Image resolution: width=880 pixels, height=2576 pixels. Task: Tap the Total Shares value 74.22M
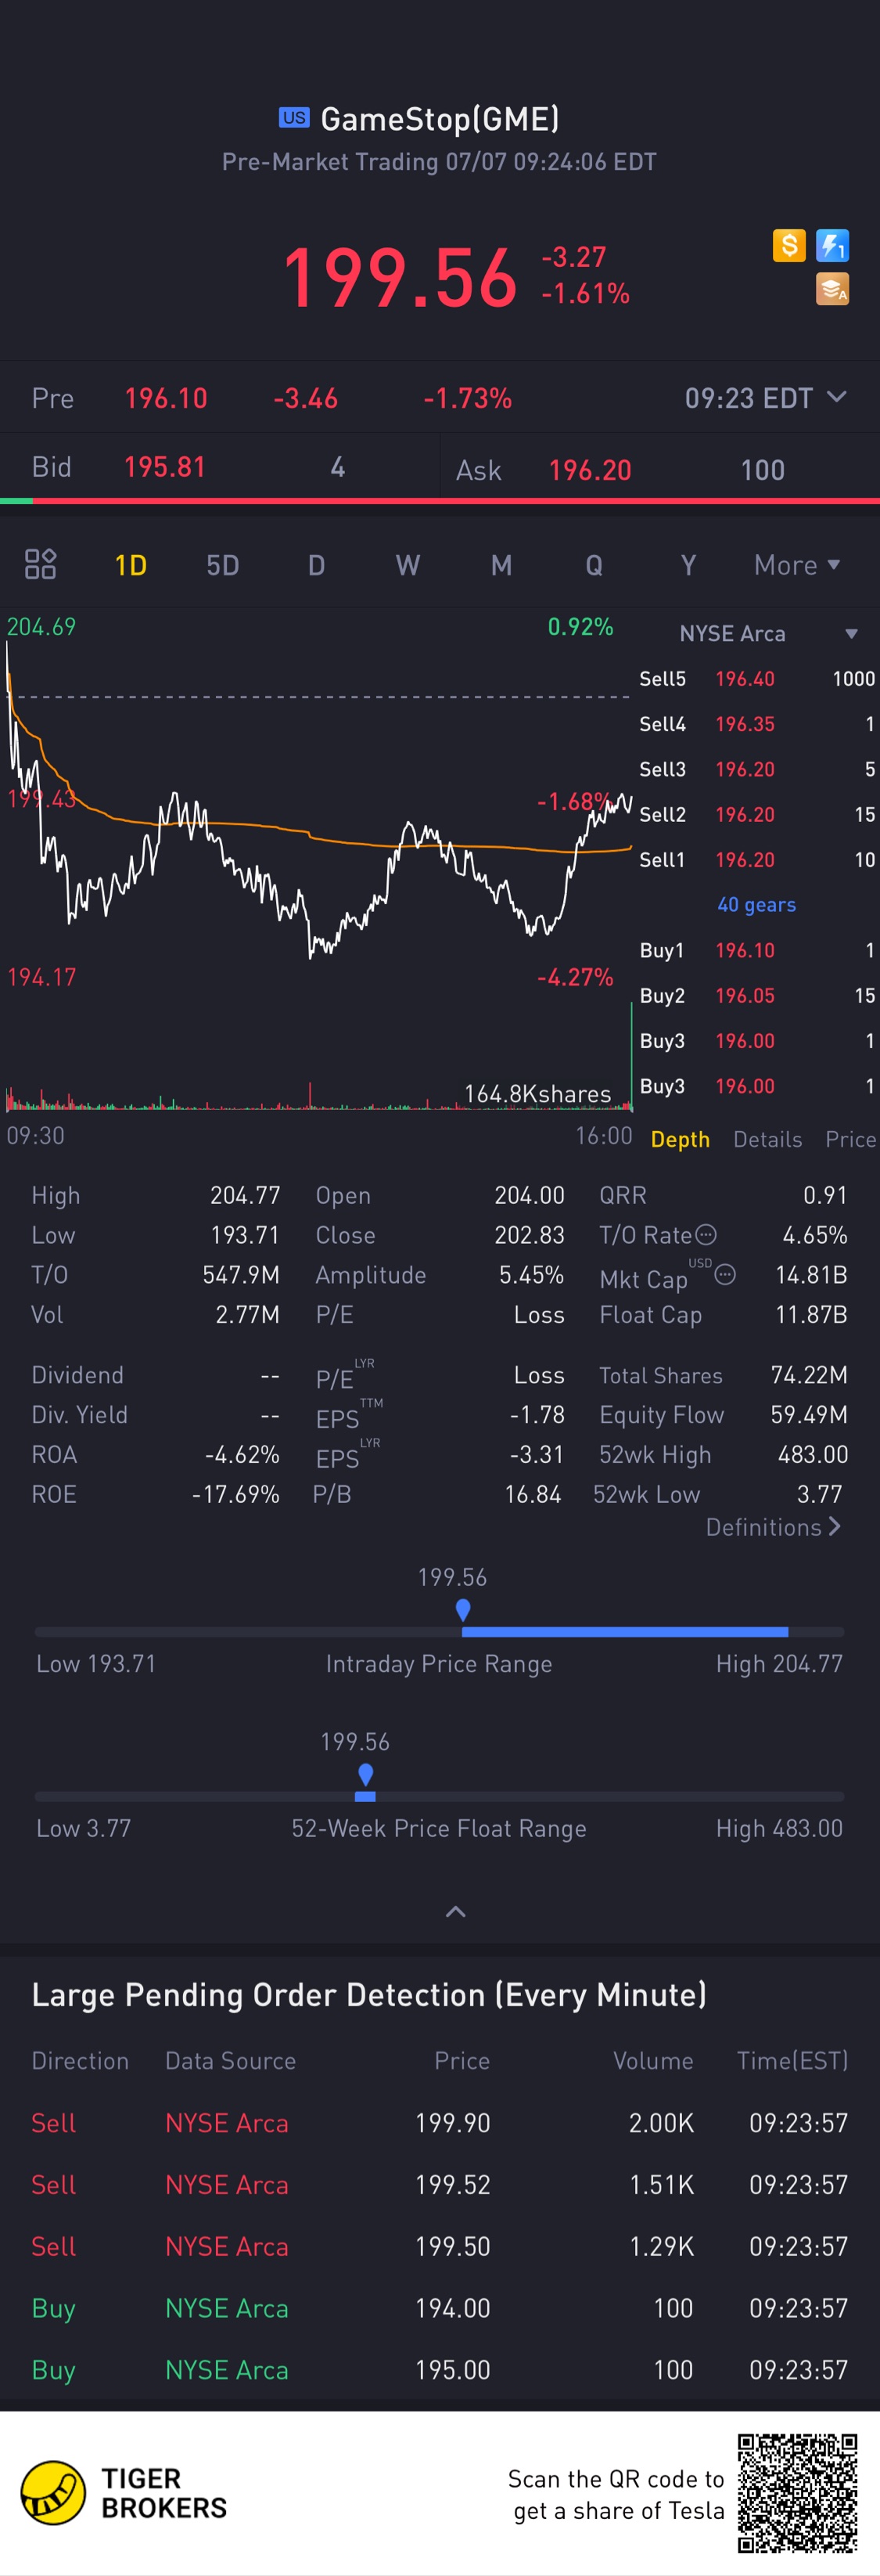click(x=809, y=1375)
